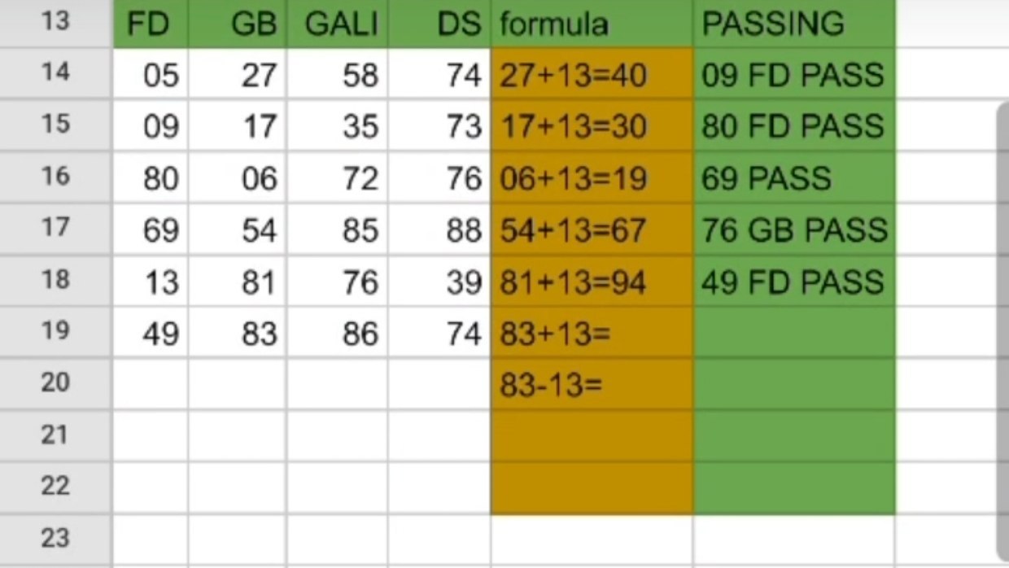The image size is (1009, 568).
Task: Click the empty green cell in row 19
Action: [794, 333]
